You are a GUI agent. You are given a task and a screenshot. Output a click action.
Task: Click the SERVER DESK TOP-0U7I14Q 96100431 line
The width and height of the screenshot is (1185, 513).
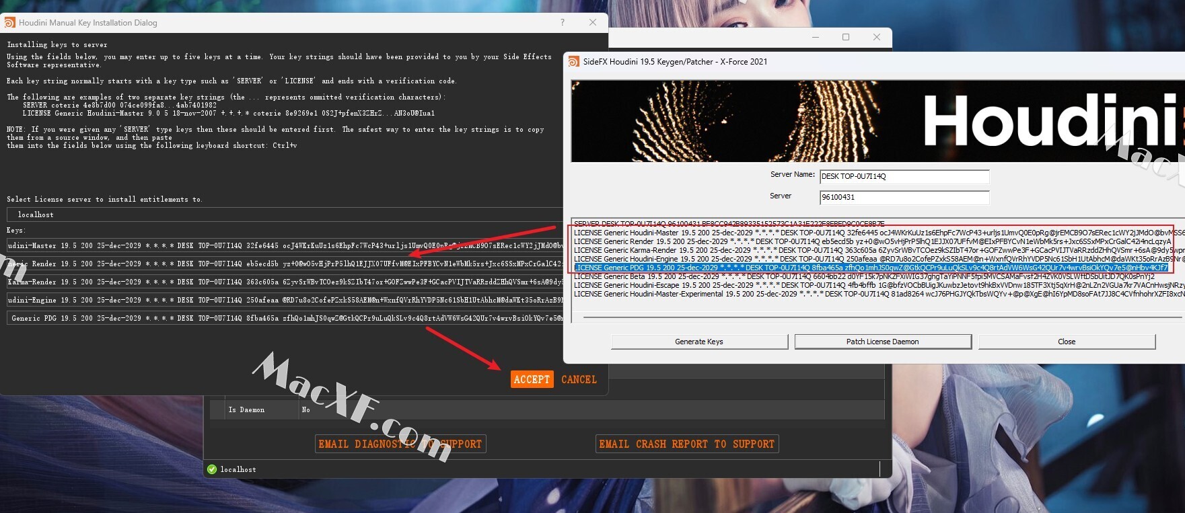coord(729,224)
